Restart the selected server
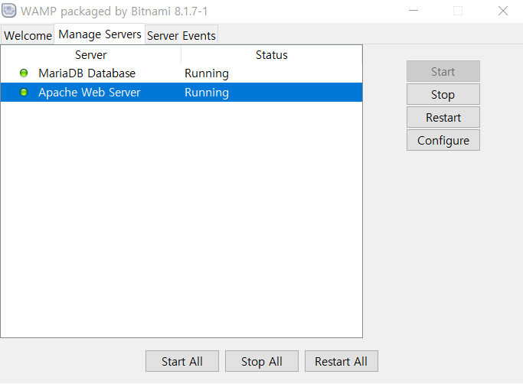 tap(443, 117)
